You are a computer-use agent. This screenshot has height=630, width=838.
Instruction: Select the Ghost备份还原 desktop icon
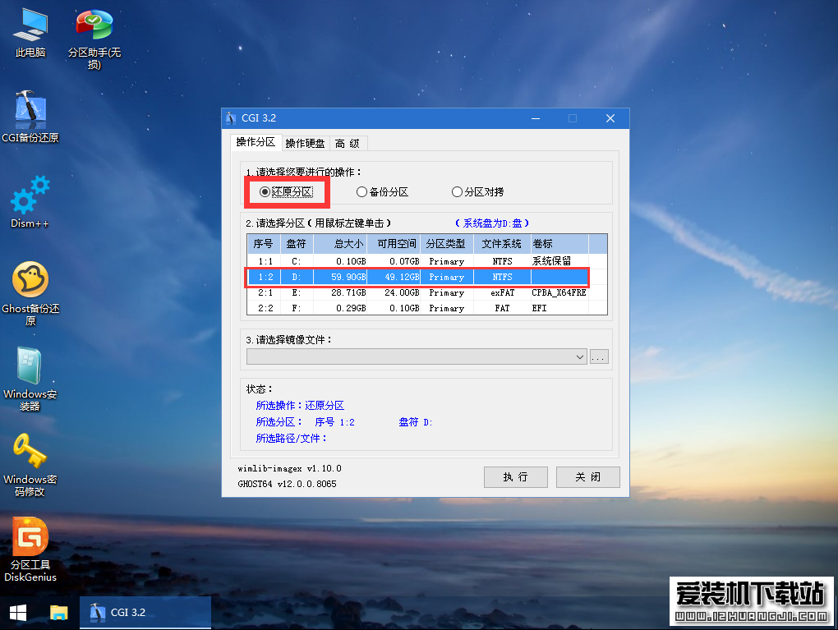point(30,294)
